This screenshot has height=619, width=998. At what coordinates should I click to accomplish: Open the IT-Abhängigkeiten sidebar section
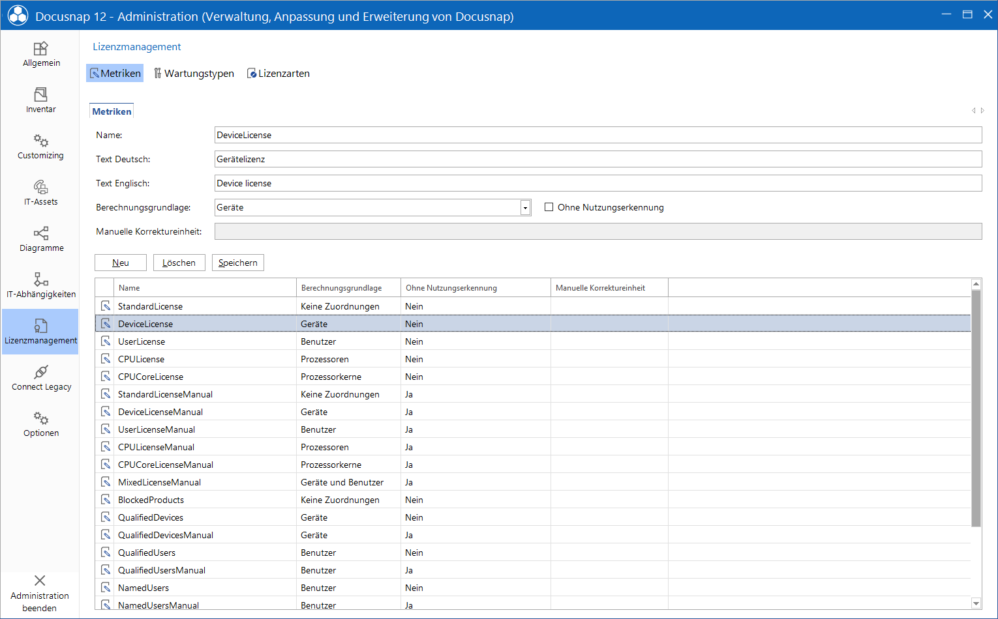click(x=41, y=285)
